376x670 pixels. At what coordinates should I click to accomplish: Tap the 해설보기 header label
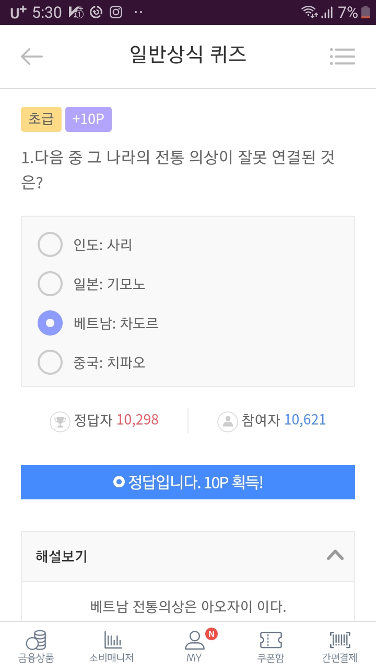point(62,556)
